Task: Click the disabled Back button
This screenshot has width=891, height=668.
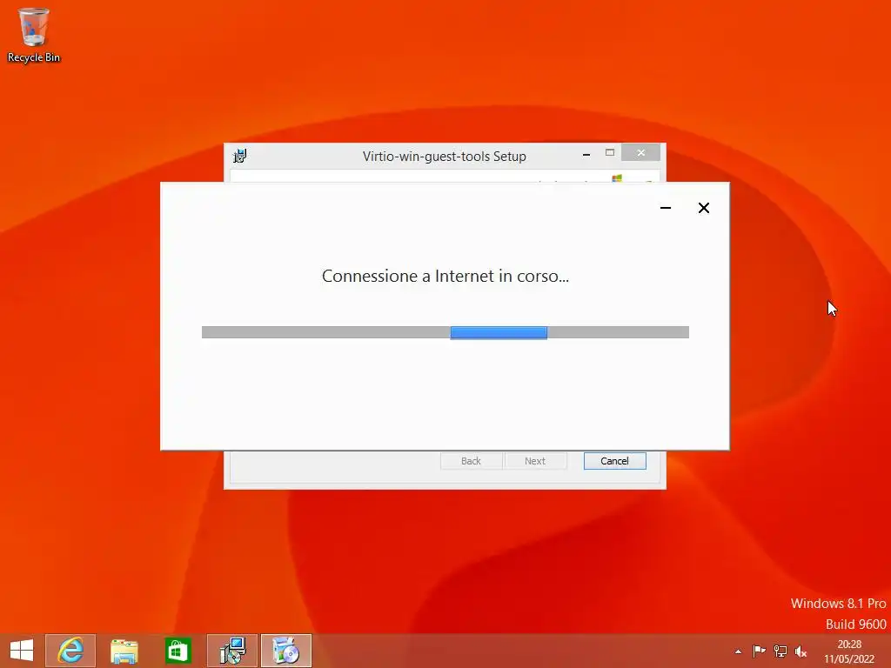Action: [x=471, y=461]
